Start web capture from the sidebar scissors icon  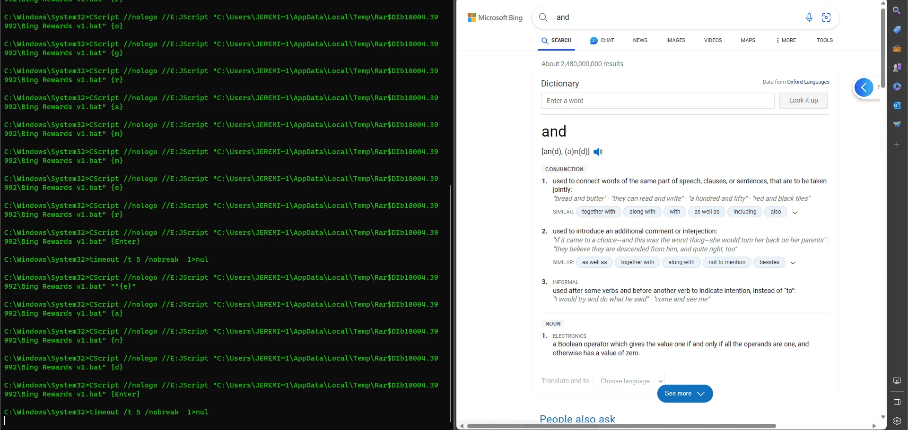coord(897,381)
